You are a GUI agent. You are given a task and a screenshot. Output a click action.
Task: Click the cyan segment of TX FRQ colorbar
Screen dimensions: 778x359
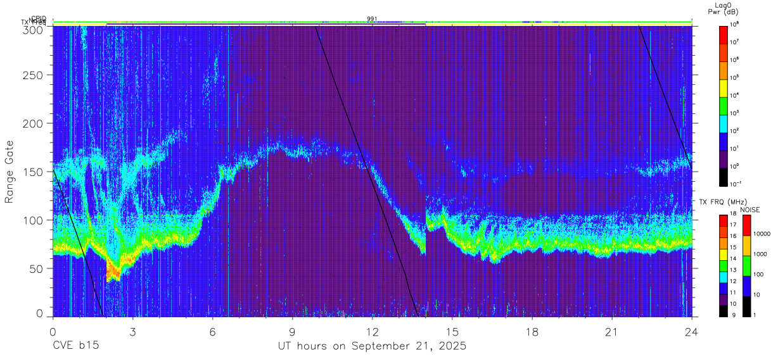pos(724,277)
